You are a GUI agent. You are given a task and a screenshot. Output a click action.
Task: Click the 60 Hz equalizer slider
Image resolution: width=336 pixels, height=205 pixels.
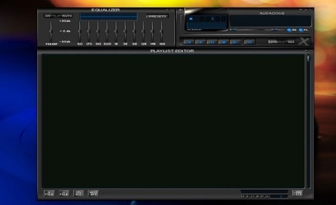click(x=80, y=31)
